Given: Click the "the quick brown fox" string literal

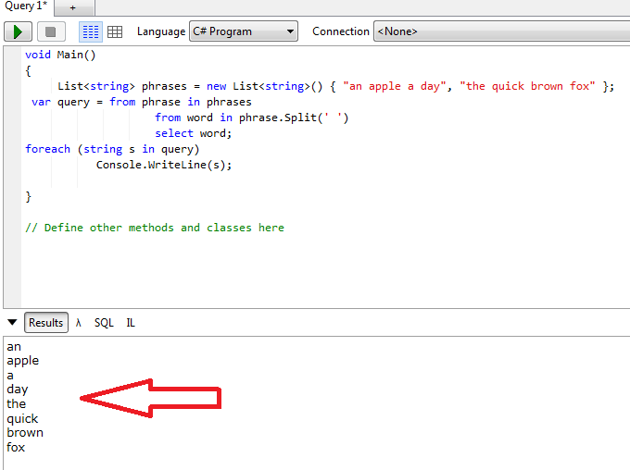Looking at the screenshot, I should coord(527,86).
